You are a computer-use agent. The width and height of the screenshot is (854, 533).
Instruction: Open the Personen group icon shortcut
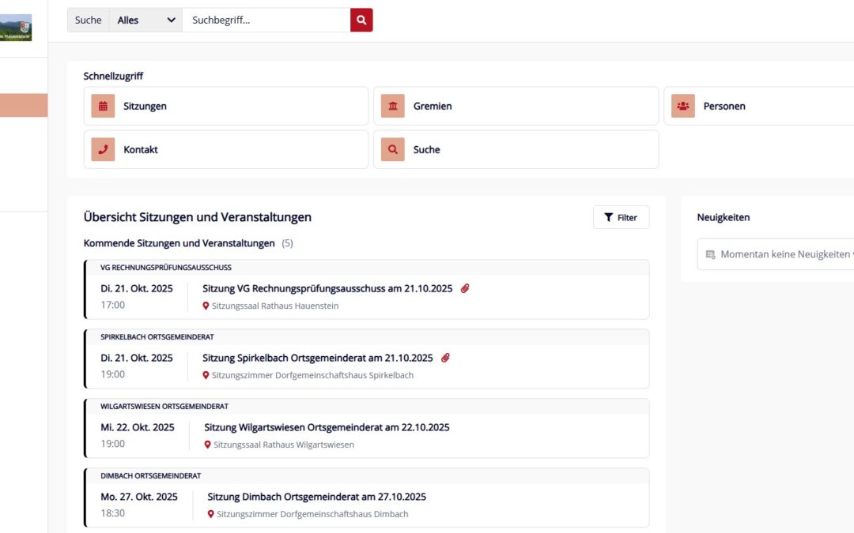(x=683, y=106)
